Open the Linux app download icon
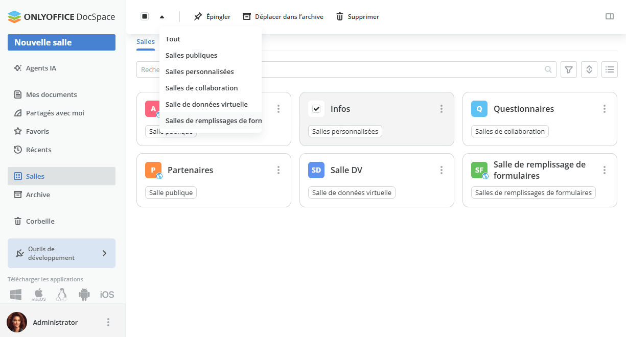The image size is (626, 337). tap(62, 294)
